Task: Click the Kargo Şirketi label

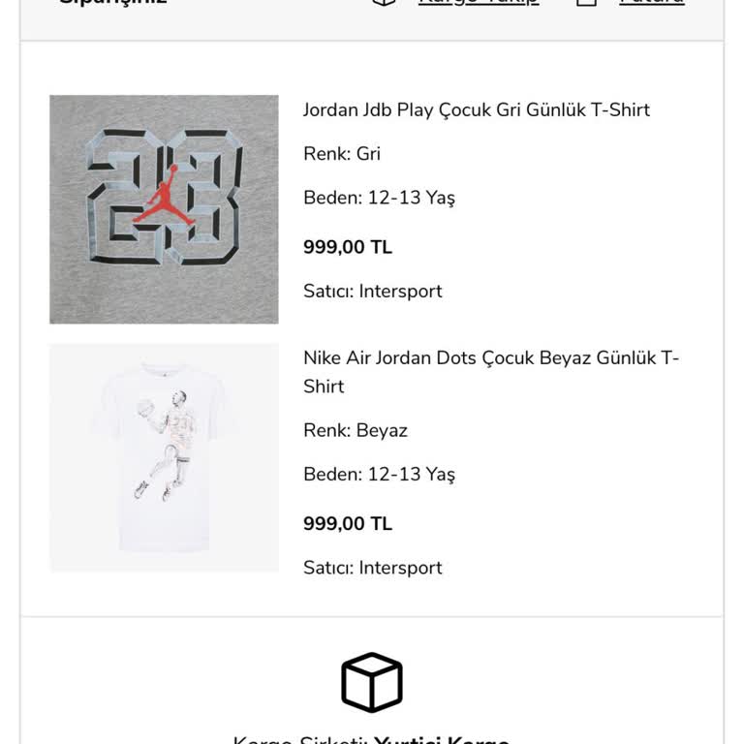Action: pos(300,741)
